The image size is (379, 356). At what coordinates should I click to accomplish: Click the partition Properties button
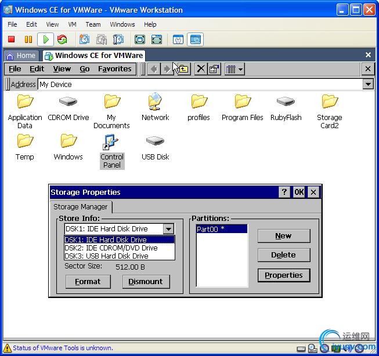pyautogui.click(x=284, y=275)
